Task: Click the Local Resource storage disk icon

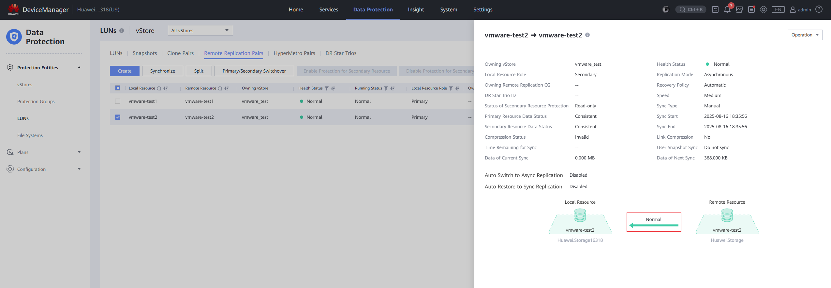Action: click(580, 215)
